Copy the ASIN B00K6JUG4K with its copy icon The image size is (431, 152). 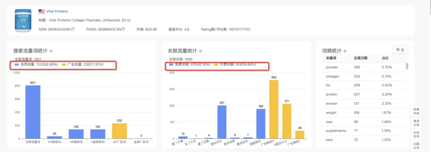(x=73, y=29)
